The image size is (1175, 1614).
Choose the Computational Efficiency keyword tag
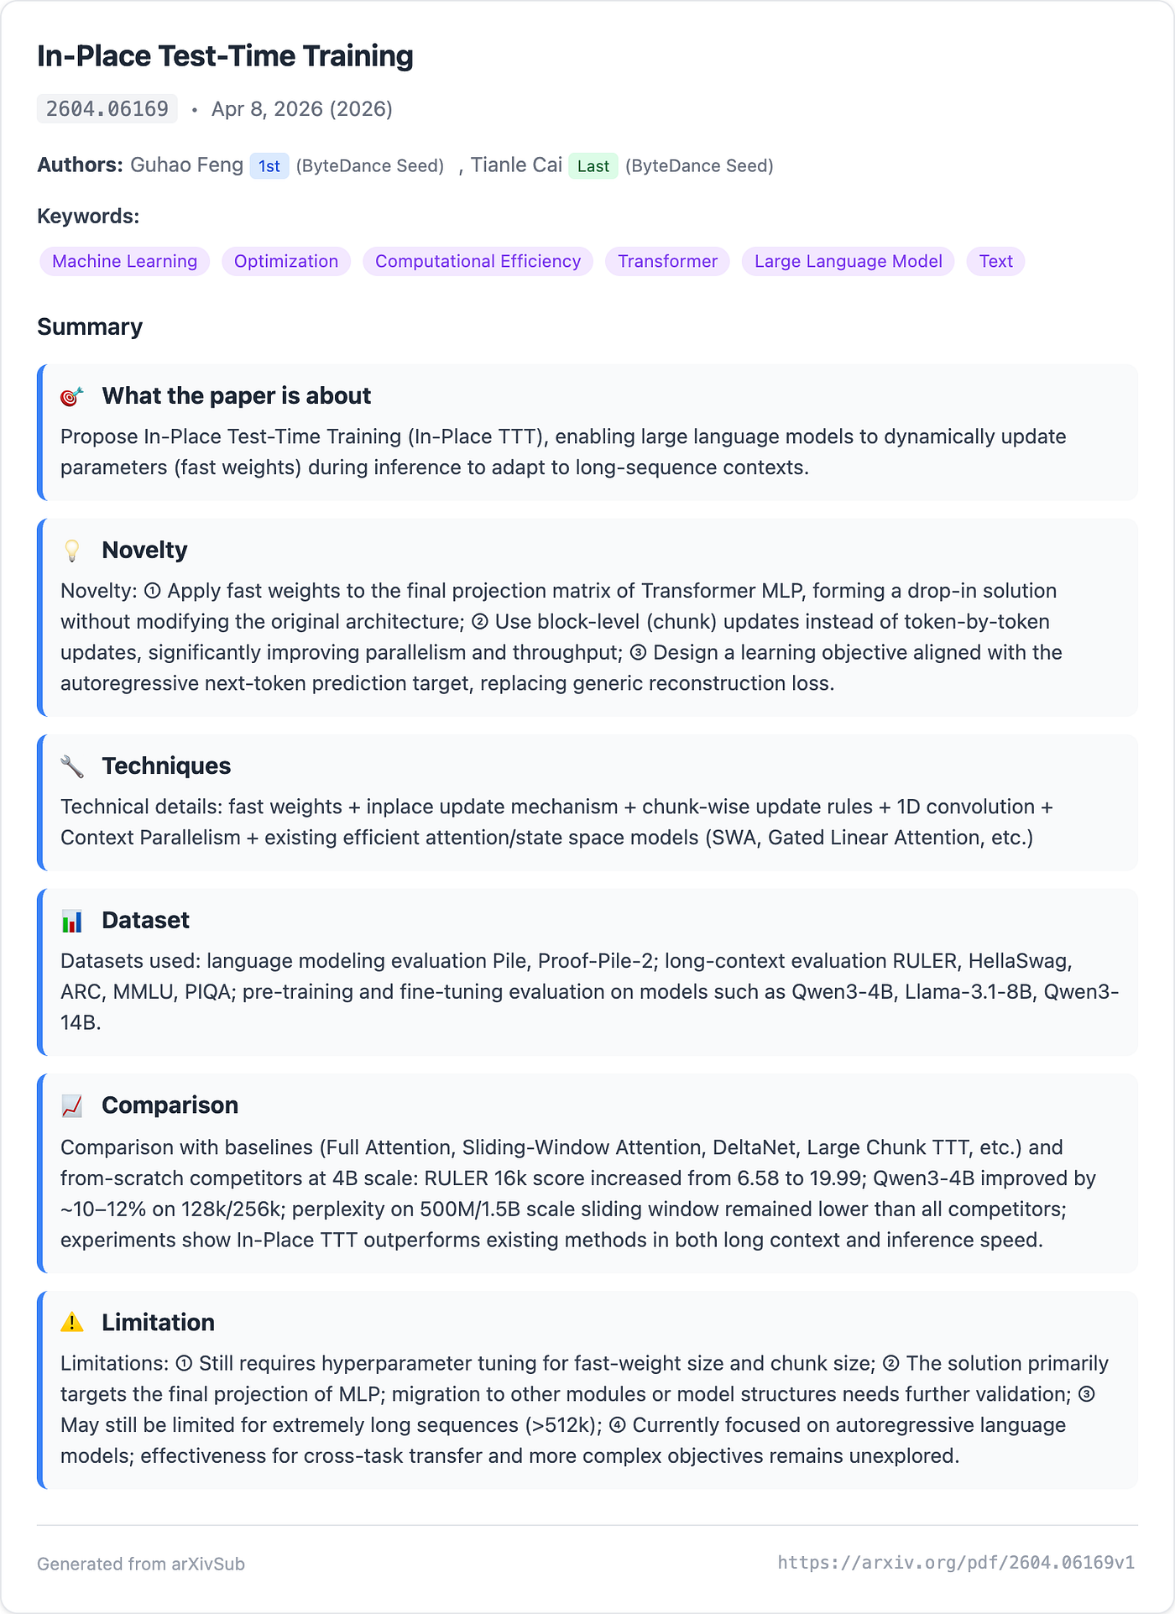click(478, 261)
